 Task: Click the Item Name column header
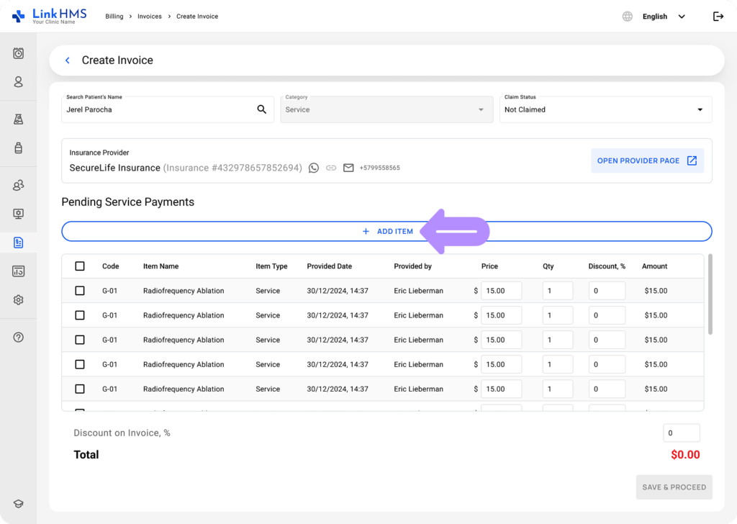(x=160, y=266)
